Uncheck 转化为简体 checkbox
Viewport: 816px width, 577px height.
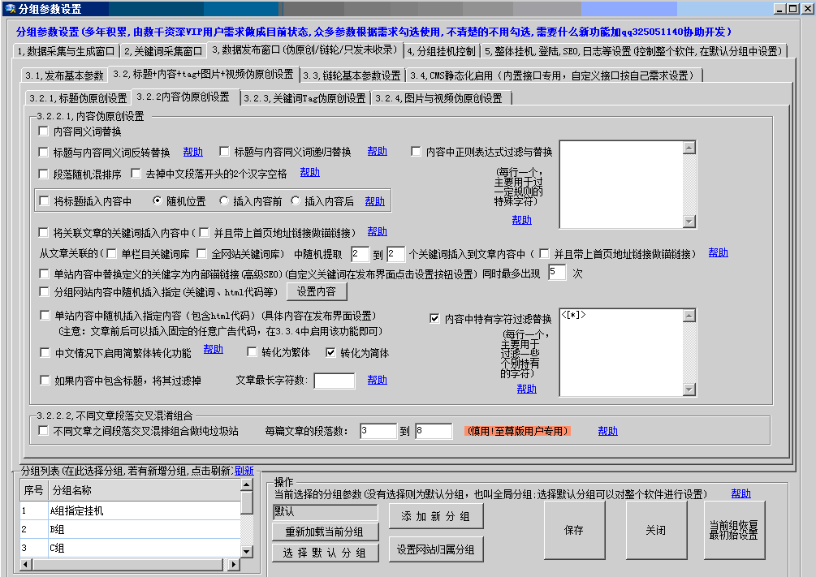[x=330, y=353]
